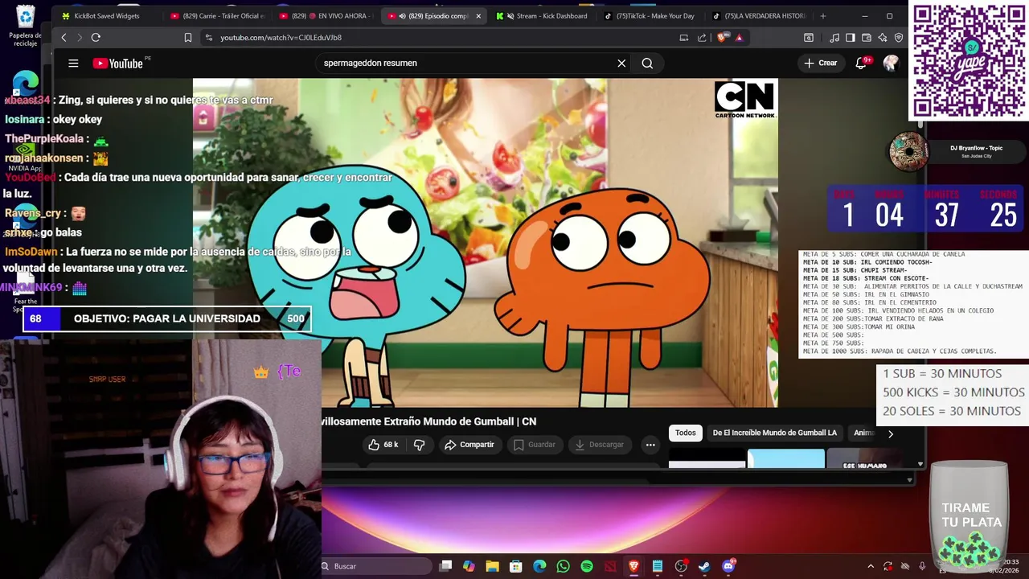Open File Explorer from the taskbar
The width and height of the screenshot is (1029, 579).
click(x=492, y=566)
